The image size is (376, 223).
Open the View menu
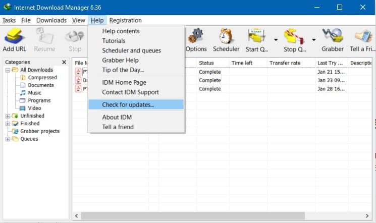[79, 20]
